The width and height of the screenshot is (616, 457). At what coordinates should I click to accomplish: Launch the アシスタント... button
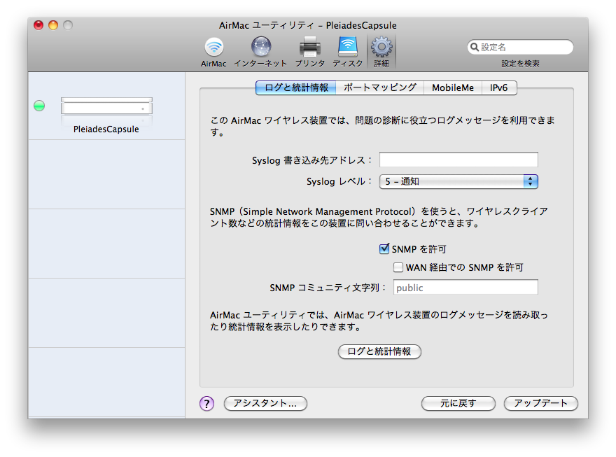[265, 403]
